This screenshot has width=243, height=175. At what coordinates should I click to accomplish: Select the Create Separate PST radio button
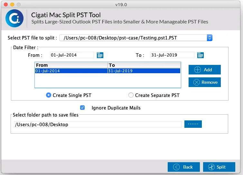[131, 95]
